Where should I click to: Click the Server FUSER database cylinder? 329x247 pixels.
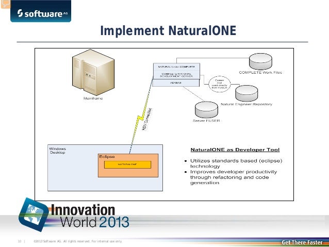[x=206, y=109]
